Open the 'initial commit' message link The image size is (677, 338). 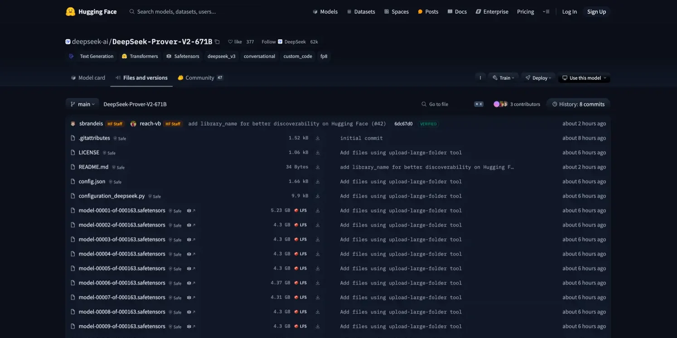point(361,138)
